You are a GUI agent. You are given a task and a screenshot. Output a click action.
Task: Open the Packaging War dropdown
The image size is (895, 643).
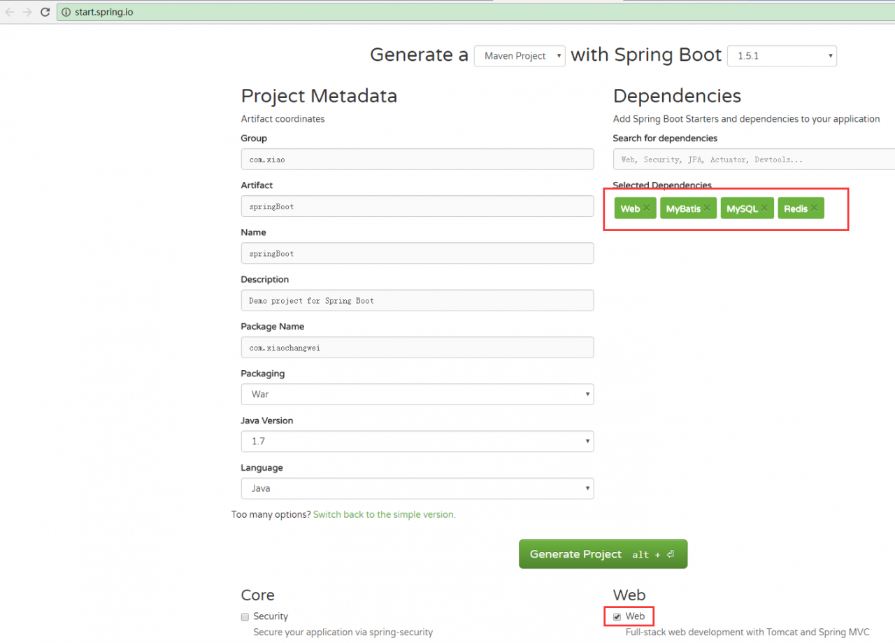tap(417, 394)
